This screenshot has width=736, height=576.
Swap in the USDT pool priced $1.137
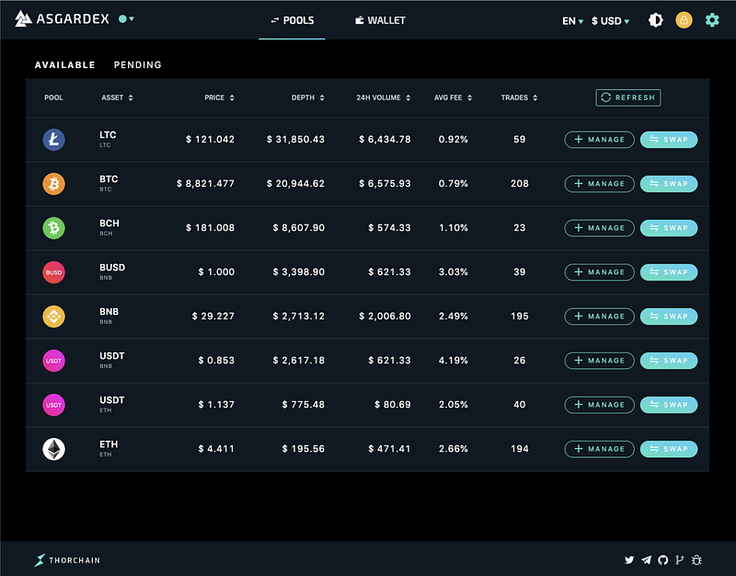(669, 405)
